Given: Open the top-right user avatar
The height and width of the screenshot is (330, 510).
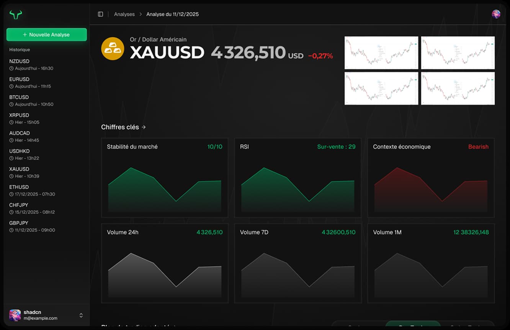Looking at the screenshot, I should (x=496, y=14).
